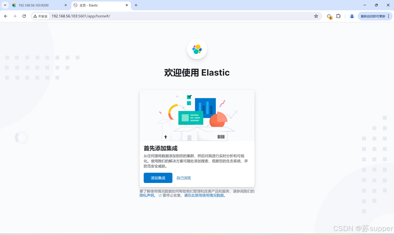Click the browser forward arrow
Image resolution: width=394 pixels, height=235 pixels.
(15, 16)
